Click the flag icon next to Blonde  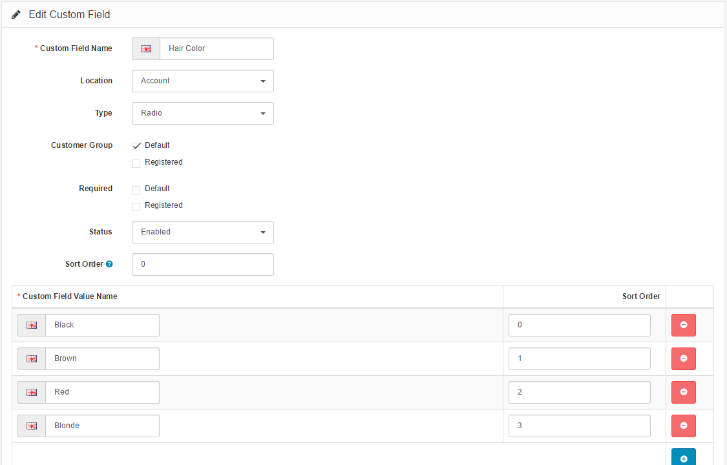click(32, 426)
